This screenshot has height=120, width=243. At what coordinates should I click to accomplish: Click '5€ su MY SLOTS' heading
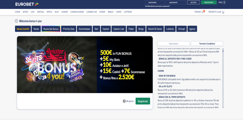tap(165, 86)
